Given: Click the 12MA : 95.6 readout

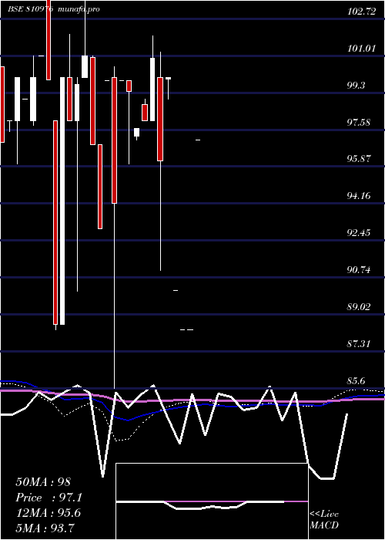Looking at the screenshot, I should tap(48, 513).
